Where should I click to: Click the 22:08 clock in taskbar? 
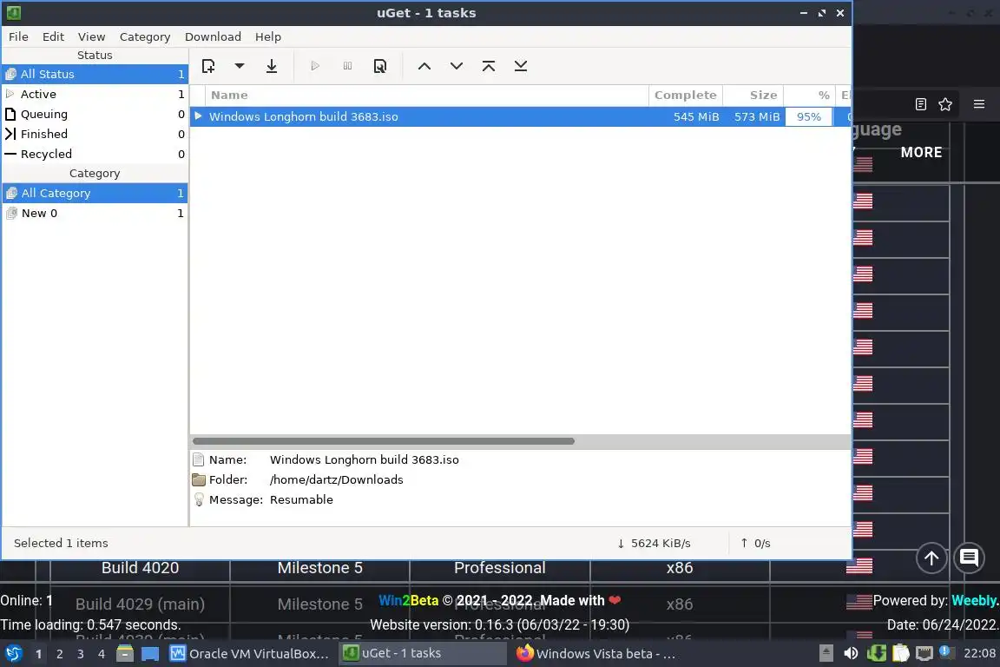(x=979, y=654)
